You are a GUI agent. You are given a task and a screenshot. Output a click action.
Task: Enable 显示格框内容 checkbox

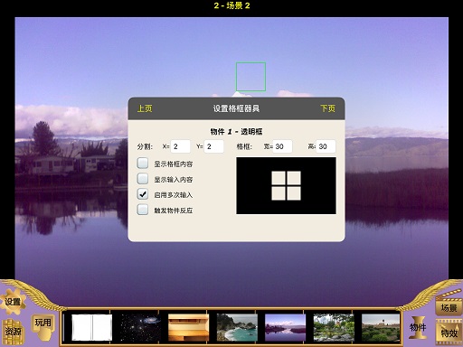[143, 164]
